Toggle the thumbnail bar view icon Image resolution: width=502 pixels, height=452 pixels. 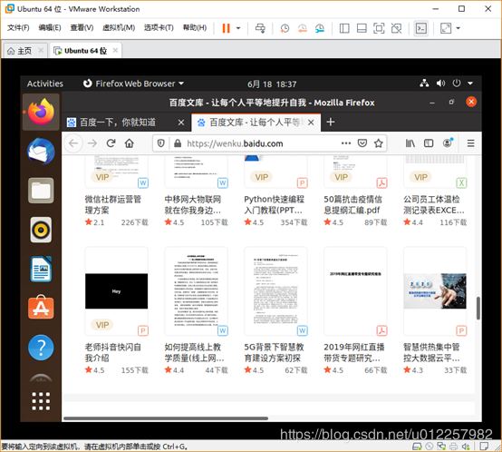[362, 28]
